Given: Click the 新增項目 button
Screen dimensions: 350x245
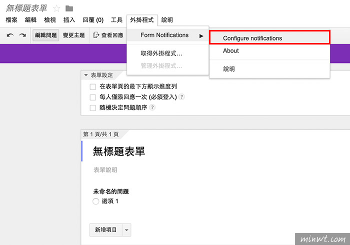Looking at the screenshot, I should pyautogui.click(x=106, y=230).
